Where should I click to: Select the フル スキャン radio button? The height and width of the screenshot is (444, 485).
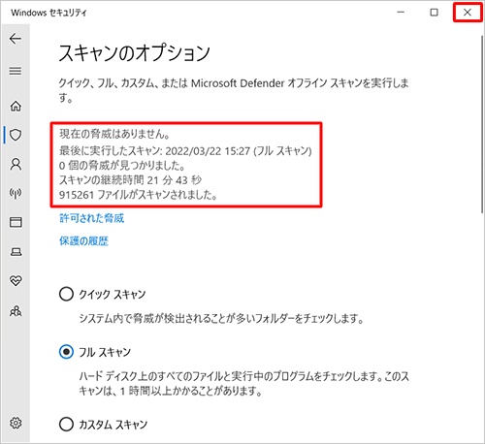66,352
